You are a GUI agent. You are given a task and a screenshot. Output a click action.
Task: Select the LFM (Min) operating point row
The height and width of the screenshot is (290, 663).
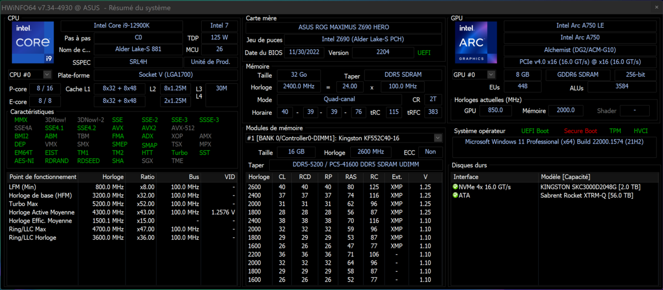click(x=123, y=187)
